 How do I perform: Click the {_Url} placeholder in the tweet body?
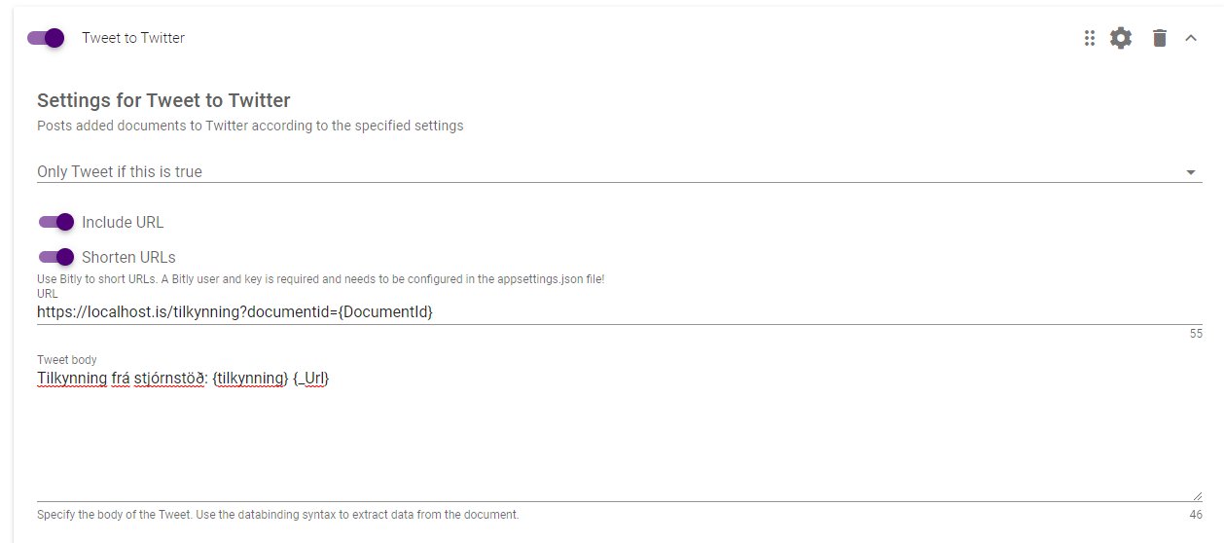[x=311, y=379]
